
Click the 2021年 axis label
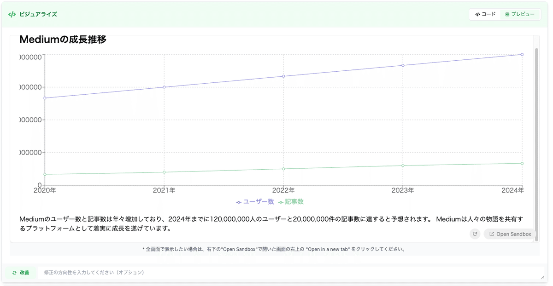pyautogui.click(x=164, y=190)
